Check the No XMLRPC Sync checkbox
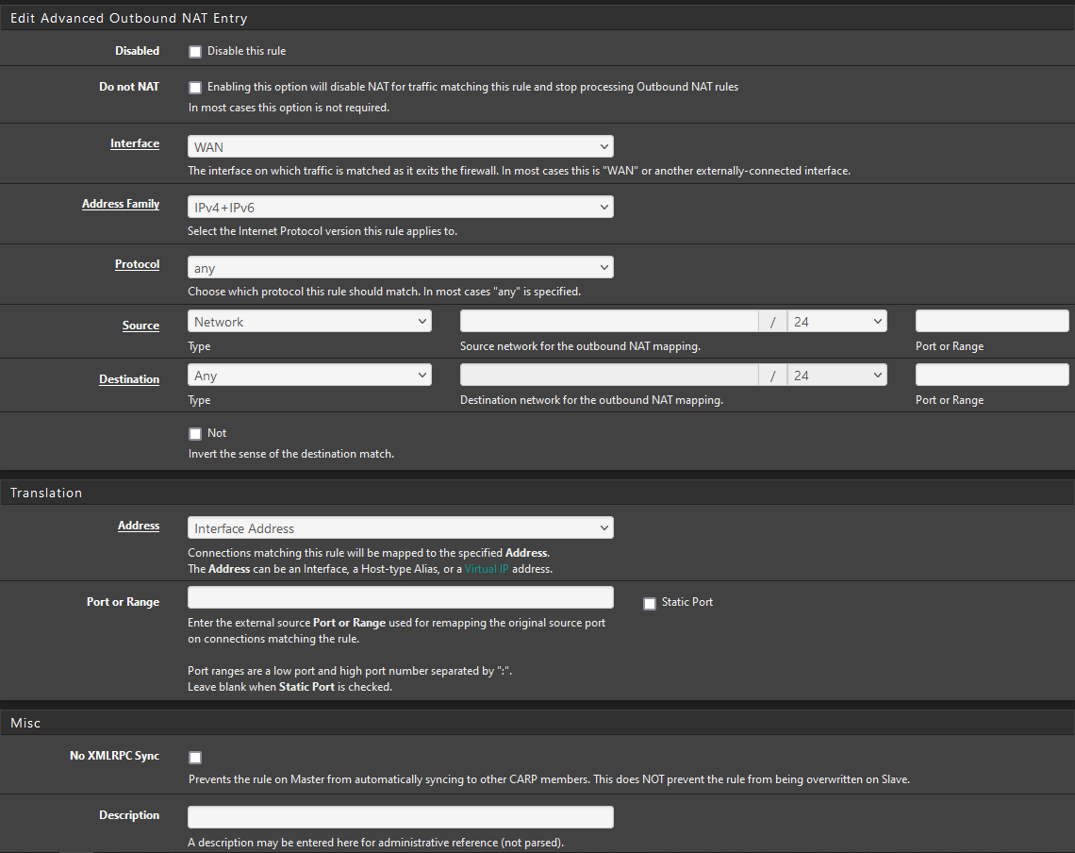The height and width of the screenshot is (853, 1075). 195,757
